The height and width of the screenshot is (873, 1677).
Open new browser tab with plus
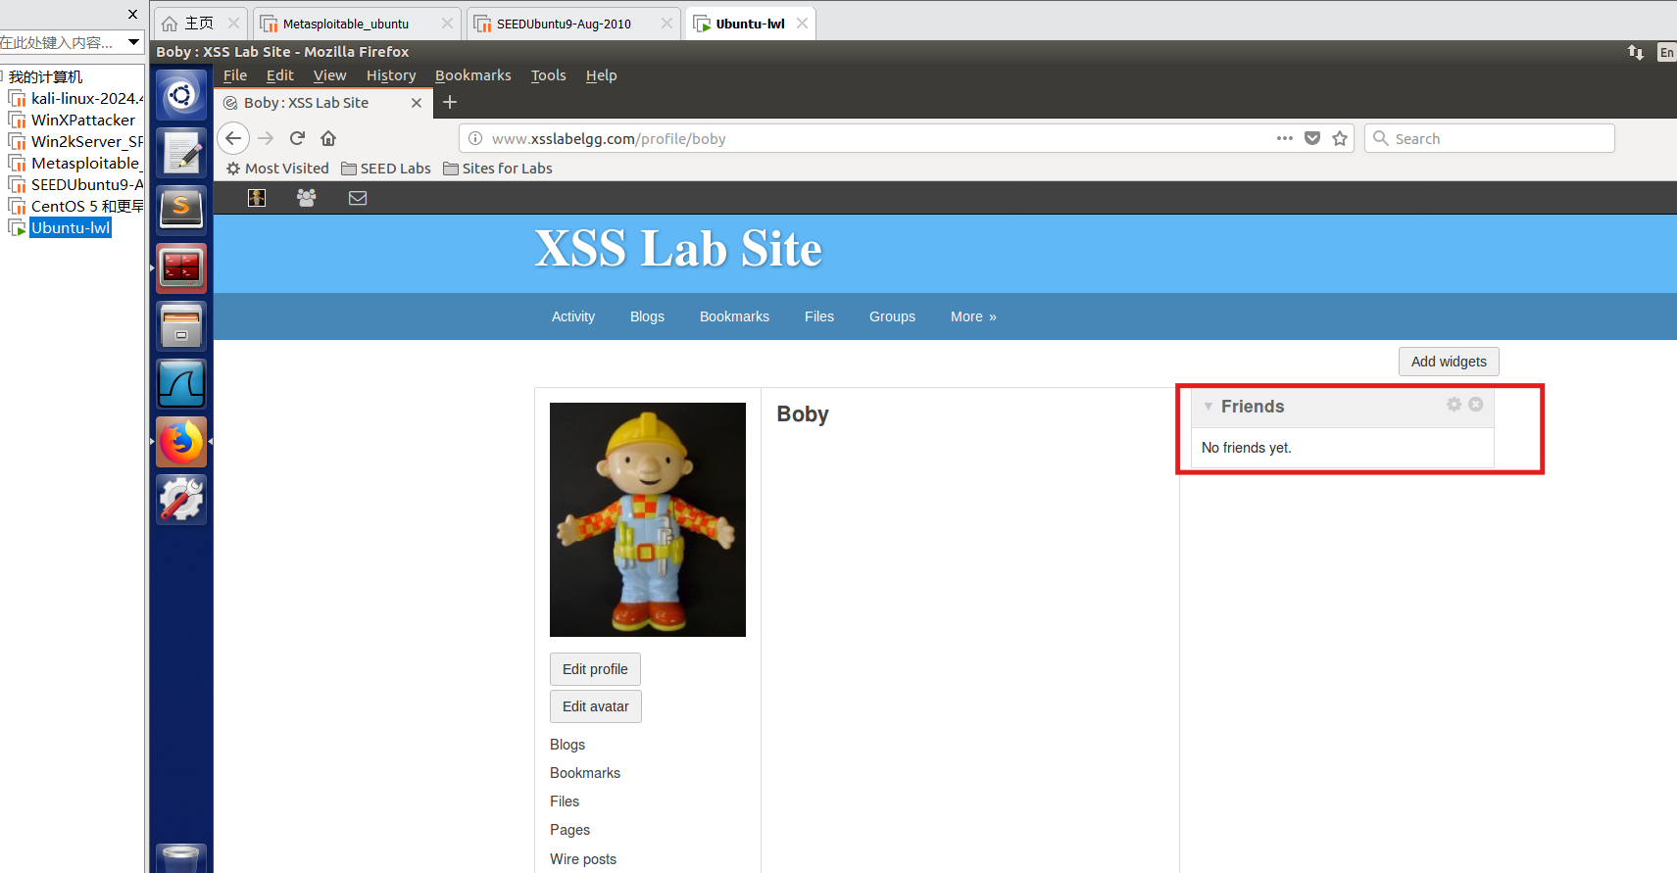click(x=450, y=102)
